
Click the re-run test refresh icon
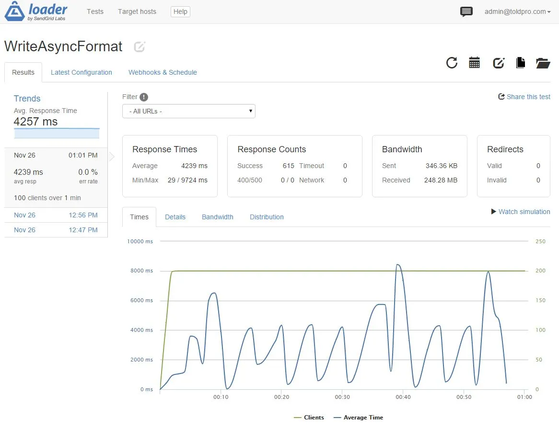click(x=452, y=63)
